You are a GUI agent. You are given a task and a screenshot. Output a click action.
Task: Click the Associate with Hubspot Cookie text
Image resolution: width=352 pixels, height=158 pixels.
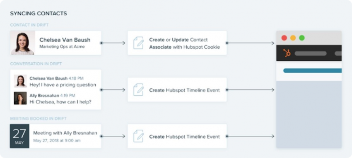[185, 47]
